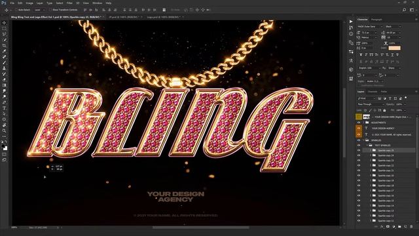Select the Lasso tool
Screen dimensions: 419x236
[5, 34]
